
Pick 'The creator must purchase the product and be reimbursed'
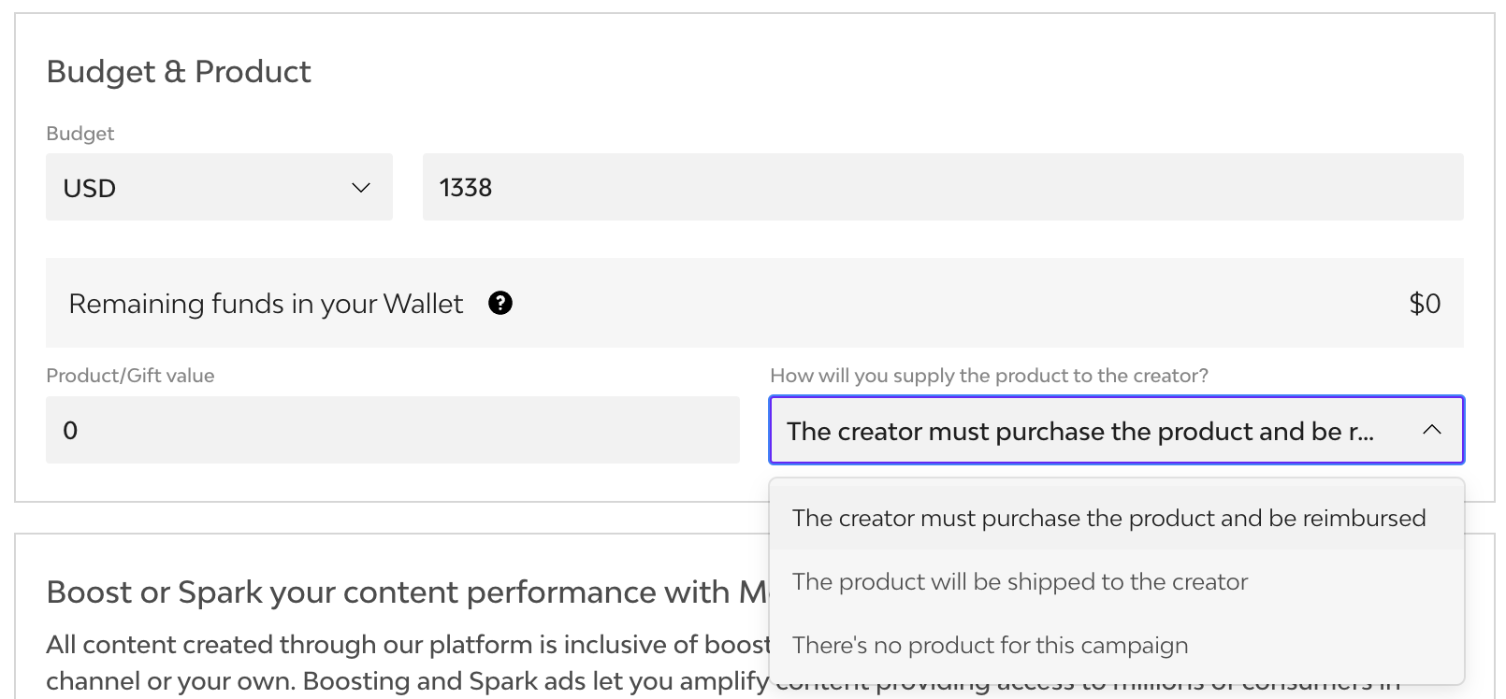pos(1108,518)
